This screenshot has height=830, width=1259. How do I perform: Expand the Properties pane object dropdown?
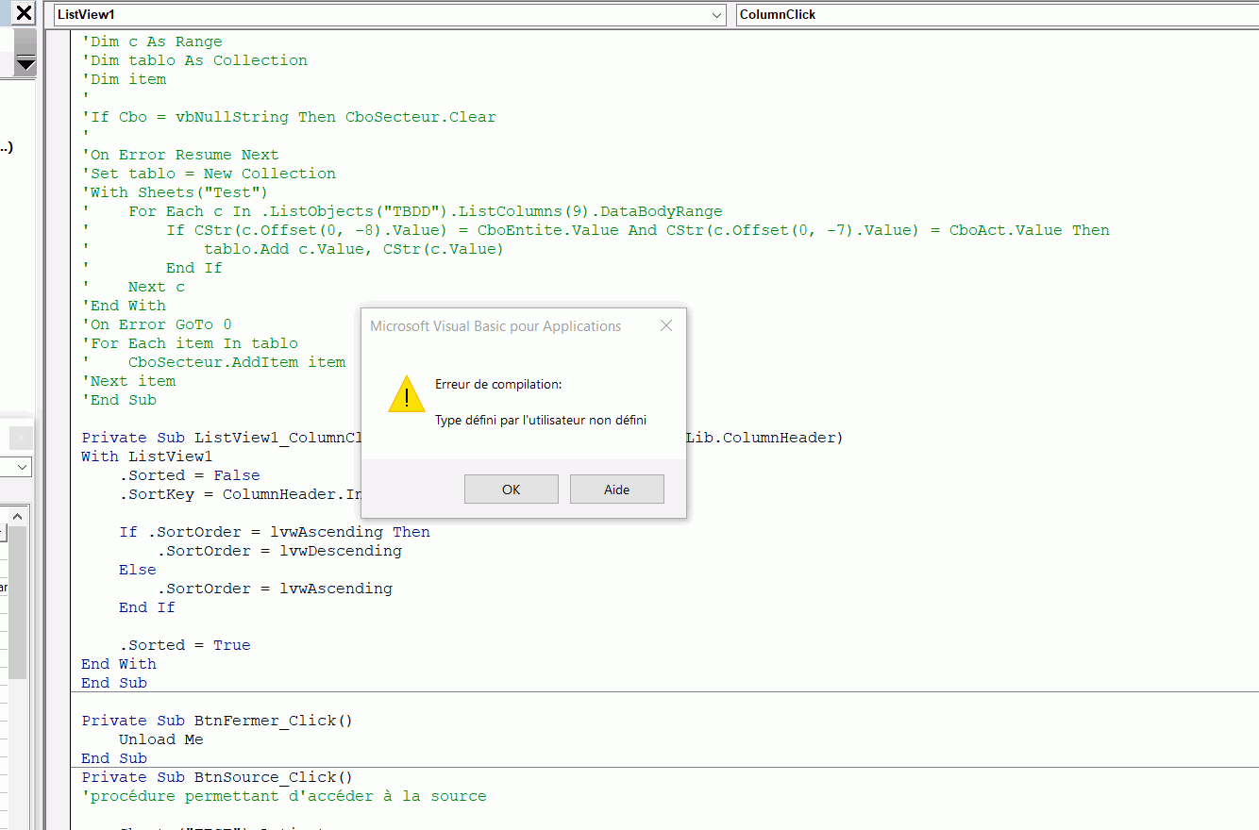[23, 467]
